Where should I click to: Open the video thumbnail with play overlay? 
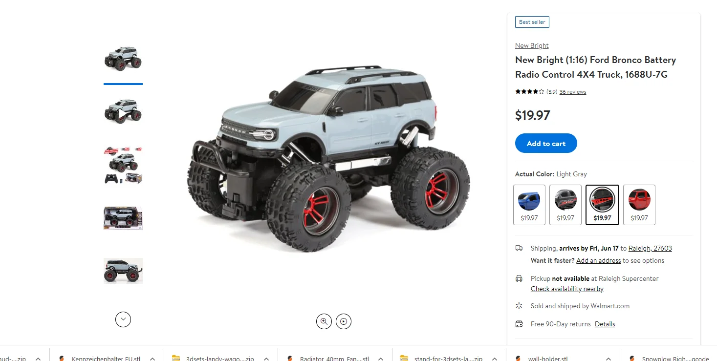click(x=123, y=111)
